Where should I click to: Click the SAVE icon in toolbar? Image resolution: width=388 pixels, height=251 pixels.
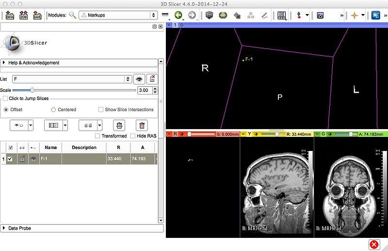[x=37, y=15]
